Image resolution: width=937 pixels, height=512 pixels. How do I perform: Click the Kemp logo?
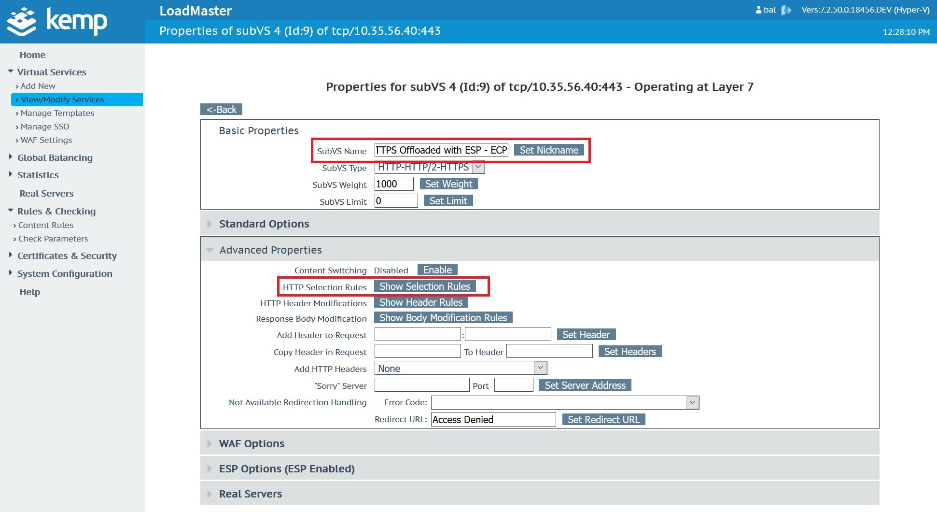(x=58, y=22)
